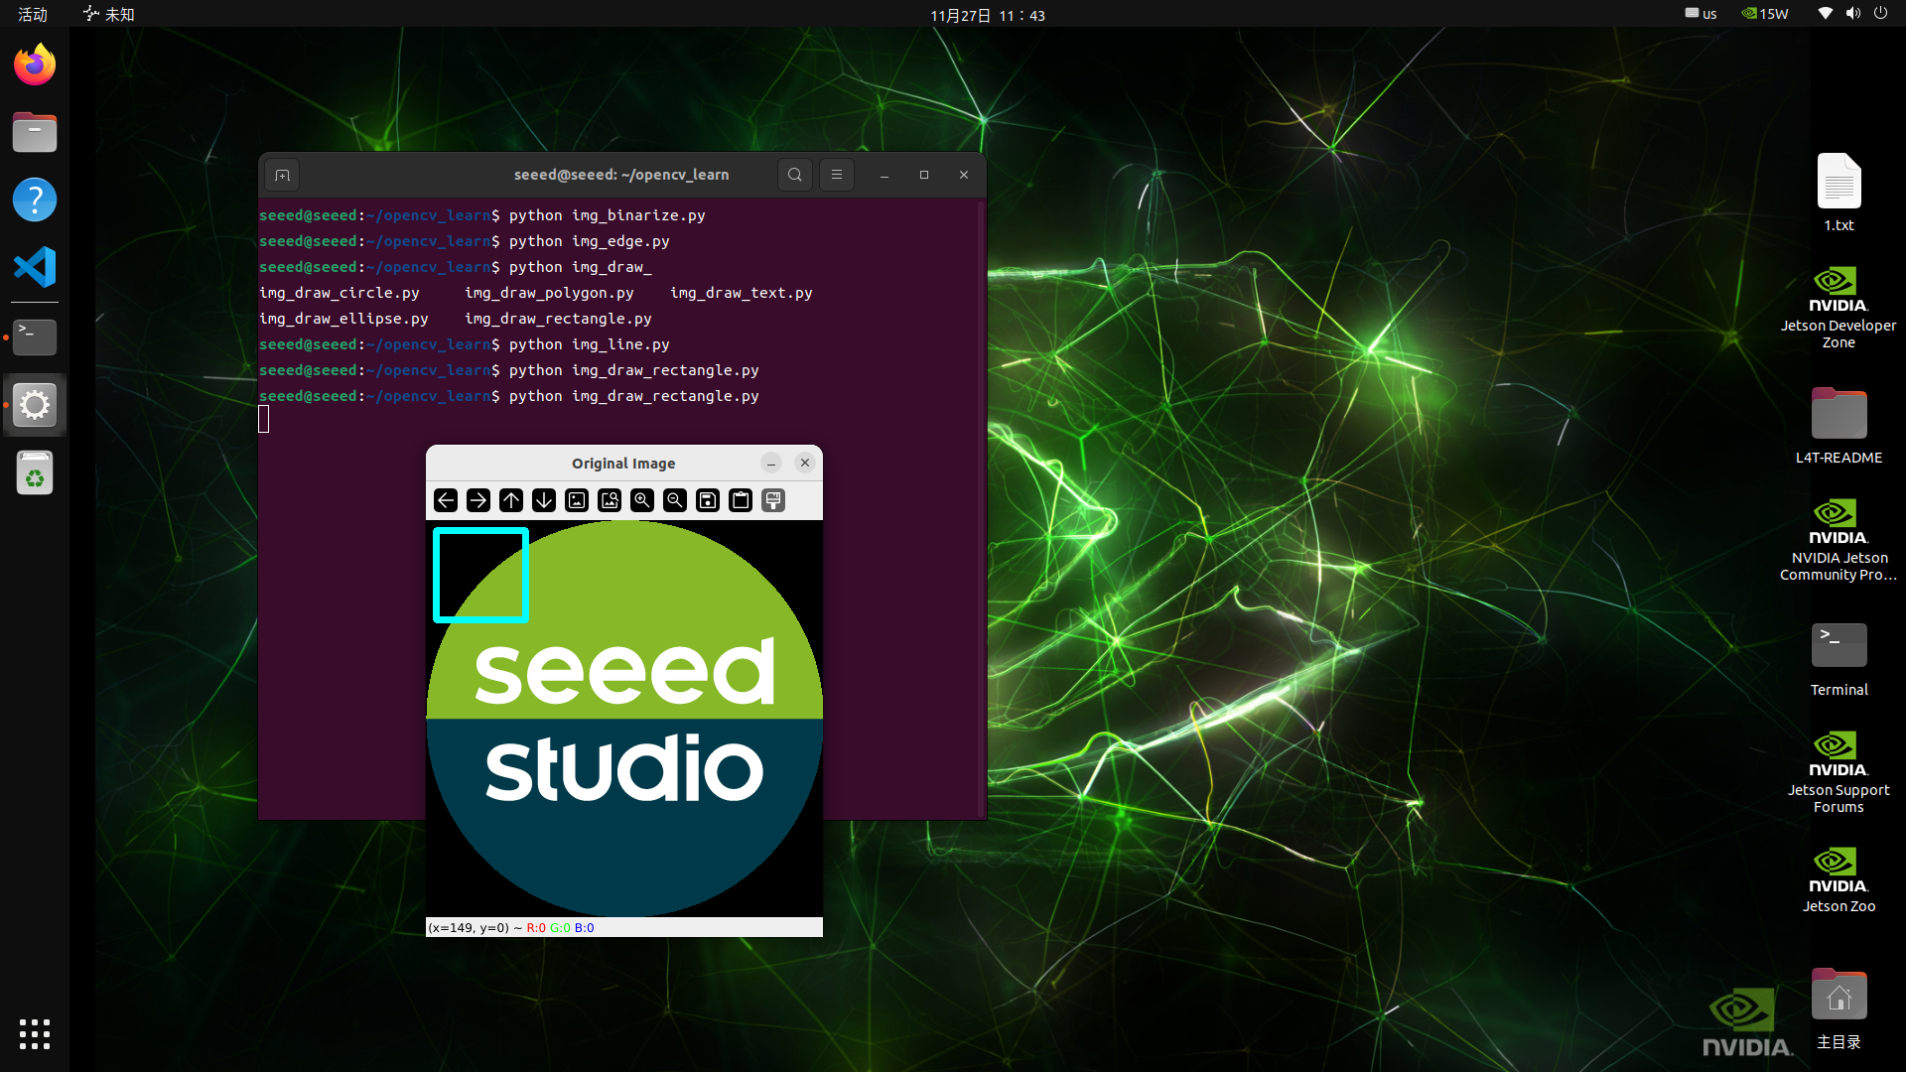
Task: Click the Wi-Fi network status icon
Action: 1825,14
